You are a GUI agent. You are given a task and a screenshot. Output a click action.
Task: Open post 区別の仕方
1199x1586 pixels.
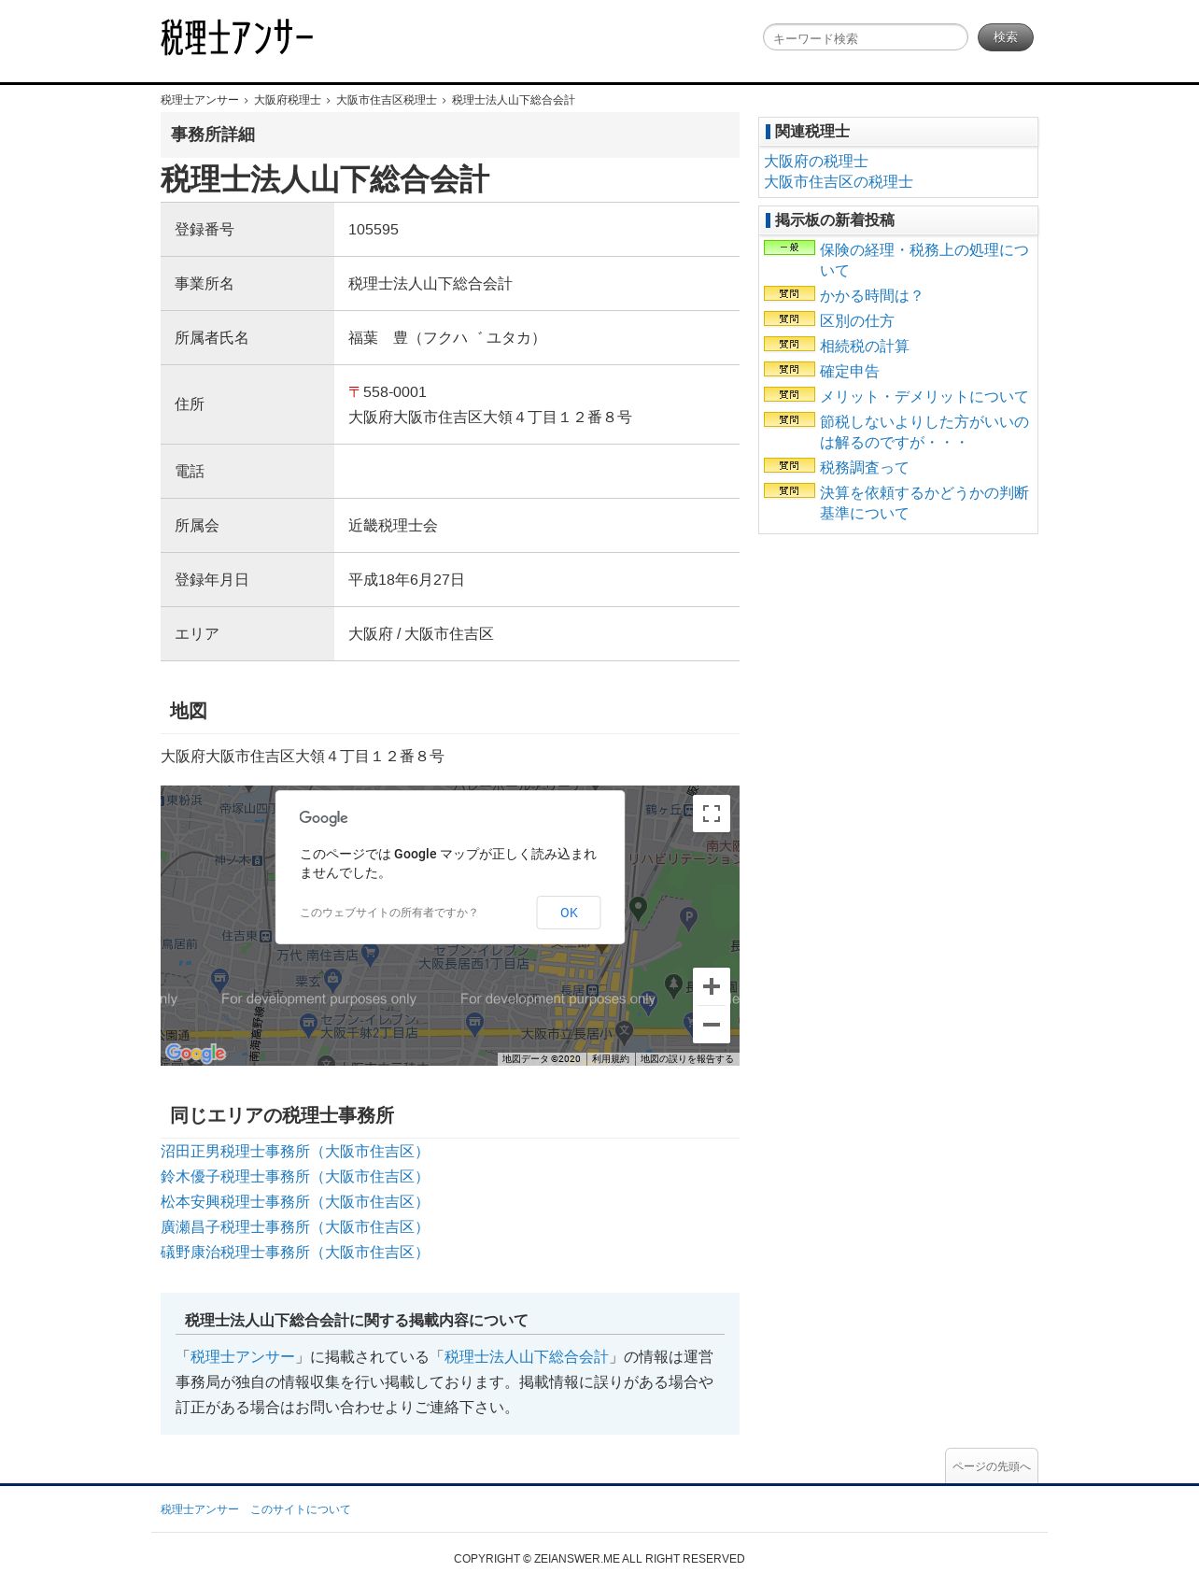click(x=856, y=321)
